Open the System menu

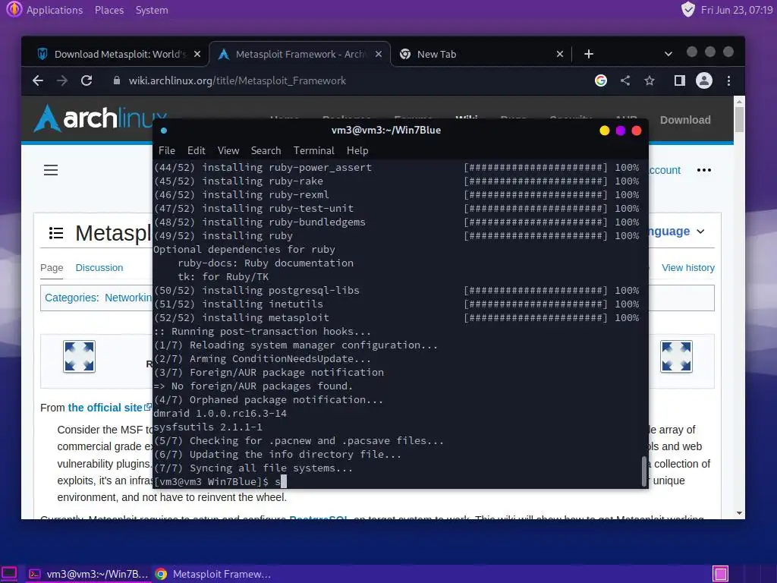tap(152, 10)
